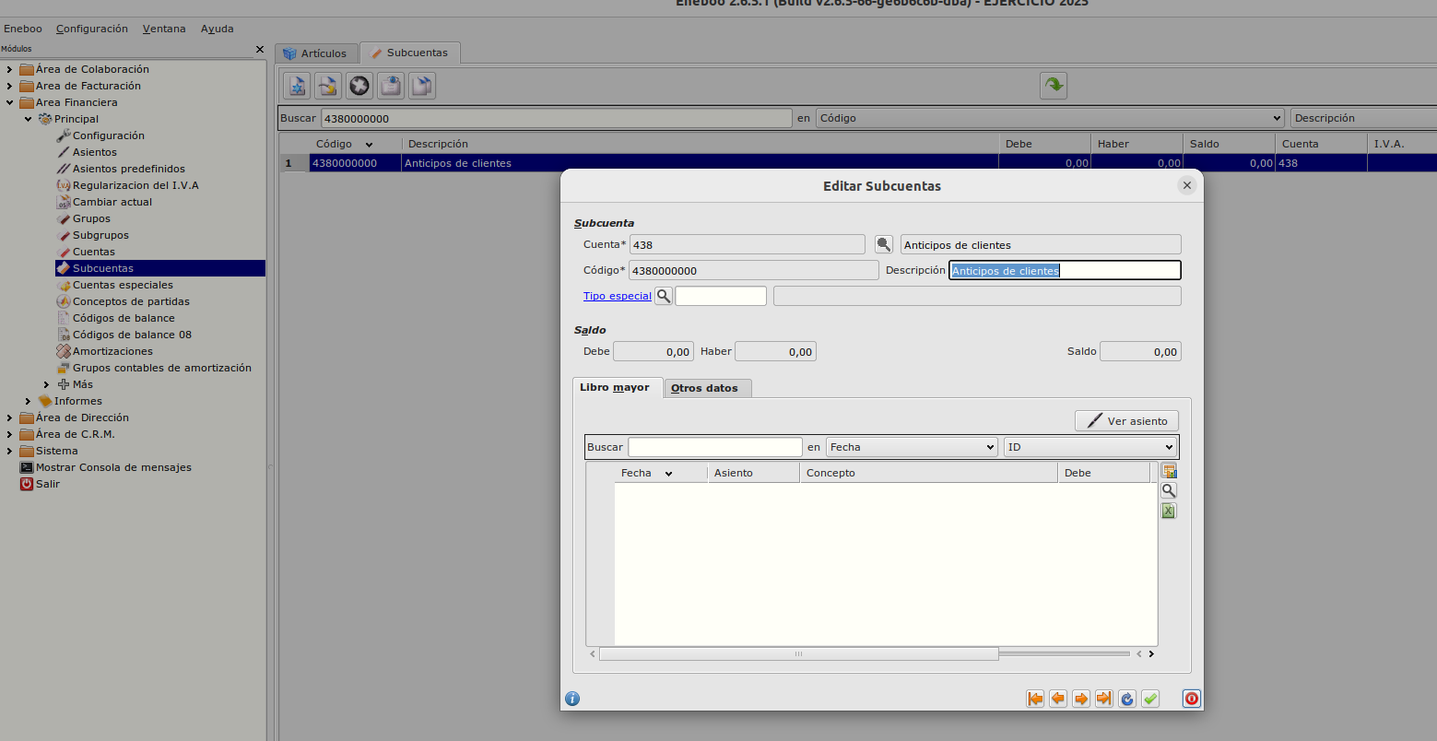Open Amortizaciones in sidebar

pos(112,351)
